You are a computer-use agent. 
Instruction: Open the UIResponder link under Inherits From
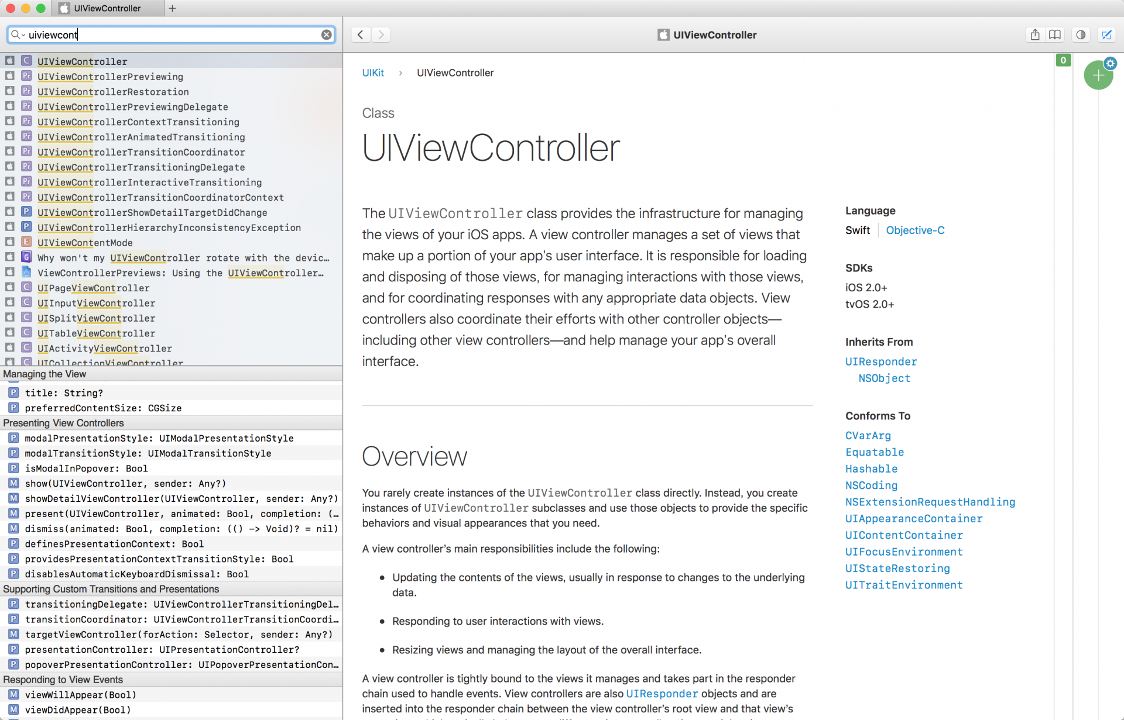click(x=881, y=362)
